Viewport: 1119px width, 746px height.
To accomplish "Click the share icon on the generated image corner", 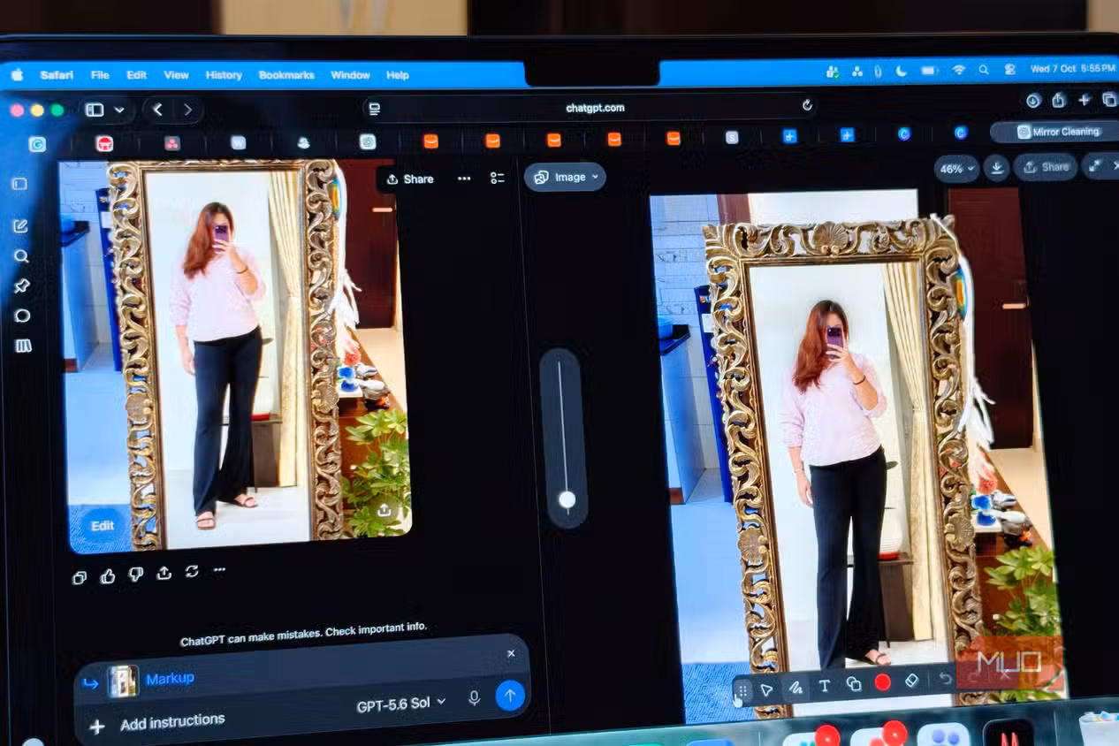I will pos(384,510).
